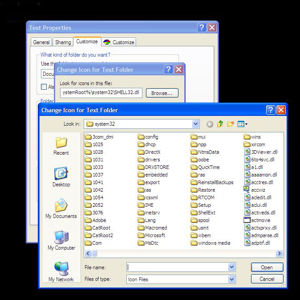
Task: Click the horizontal scrollbar left arrow
Action: (88, 254)
